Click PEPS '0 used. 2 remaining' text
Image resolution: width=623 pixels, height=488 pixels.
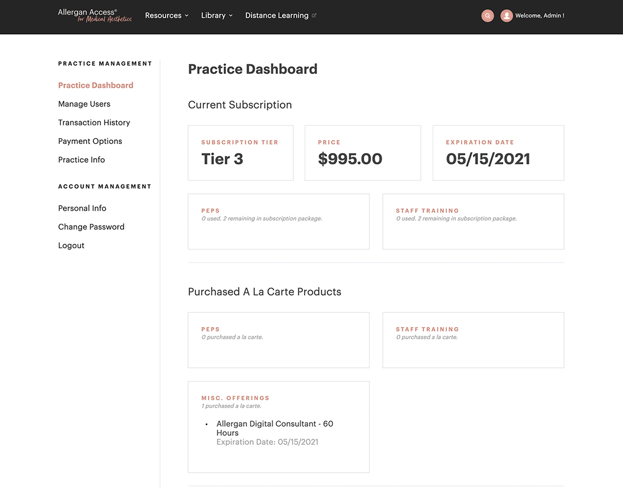coord(262,218)
